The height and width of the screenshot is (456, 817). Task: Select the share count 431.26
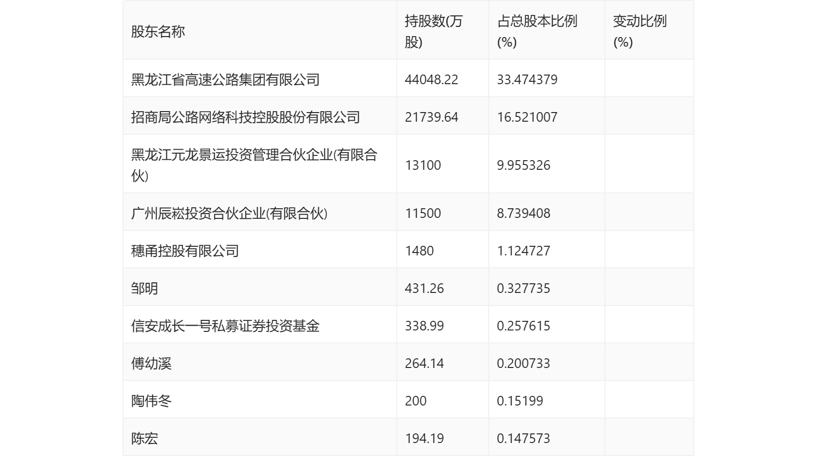424,288
